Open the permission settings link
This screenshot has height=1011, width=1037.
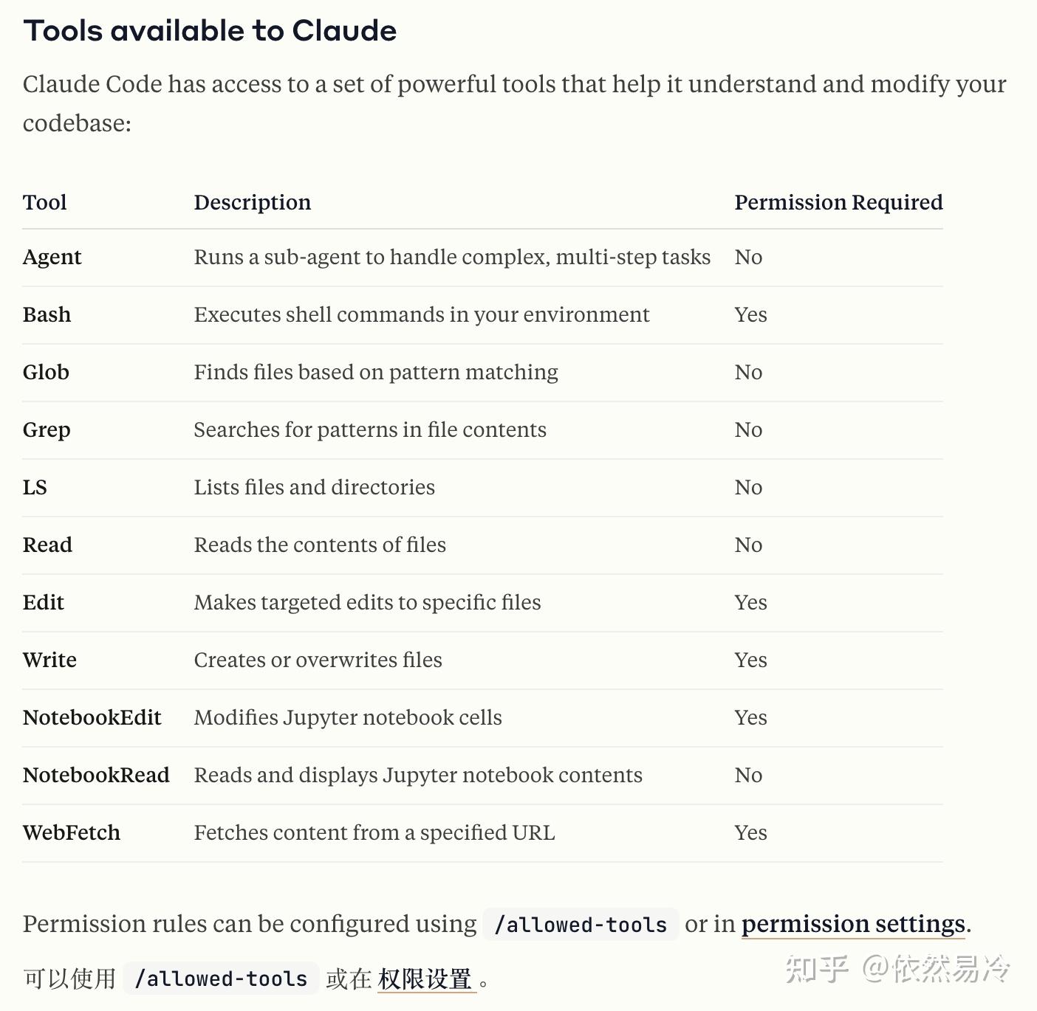(x=853, y=924)
